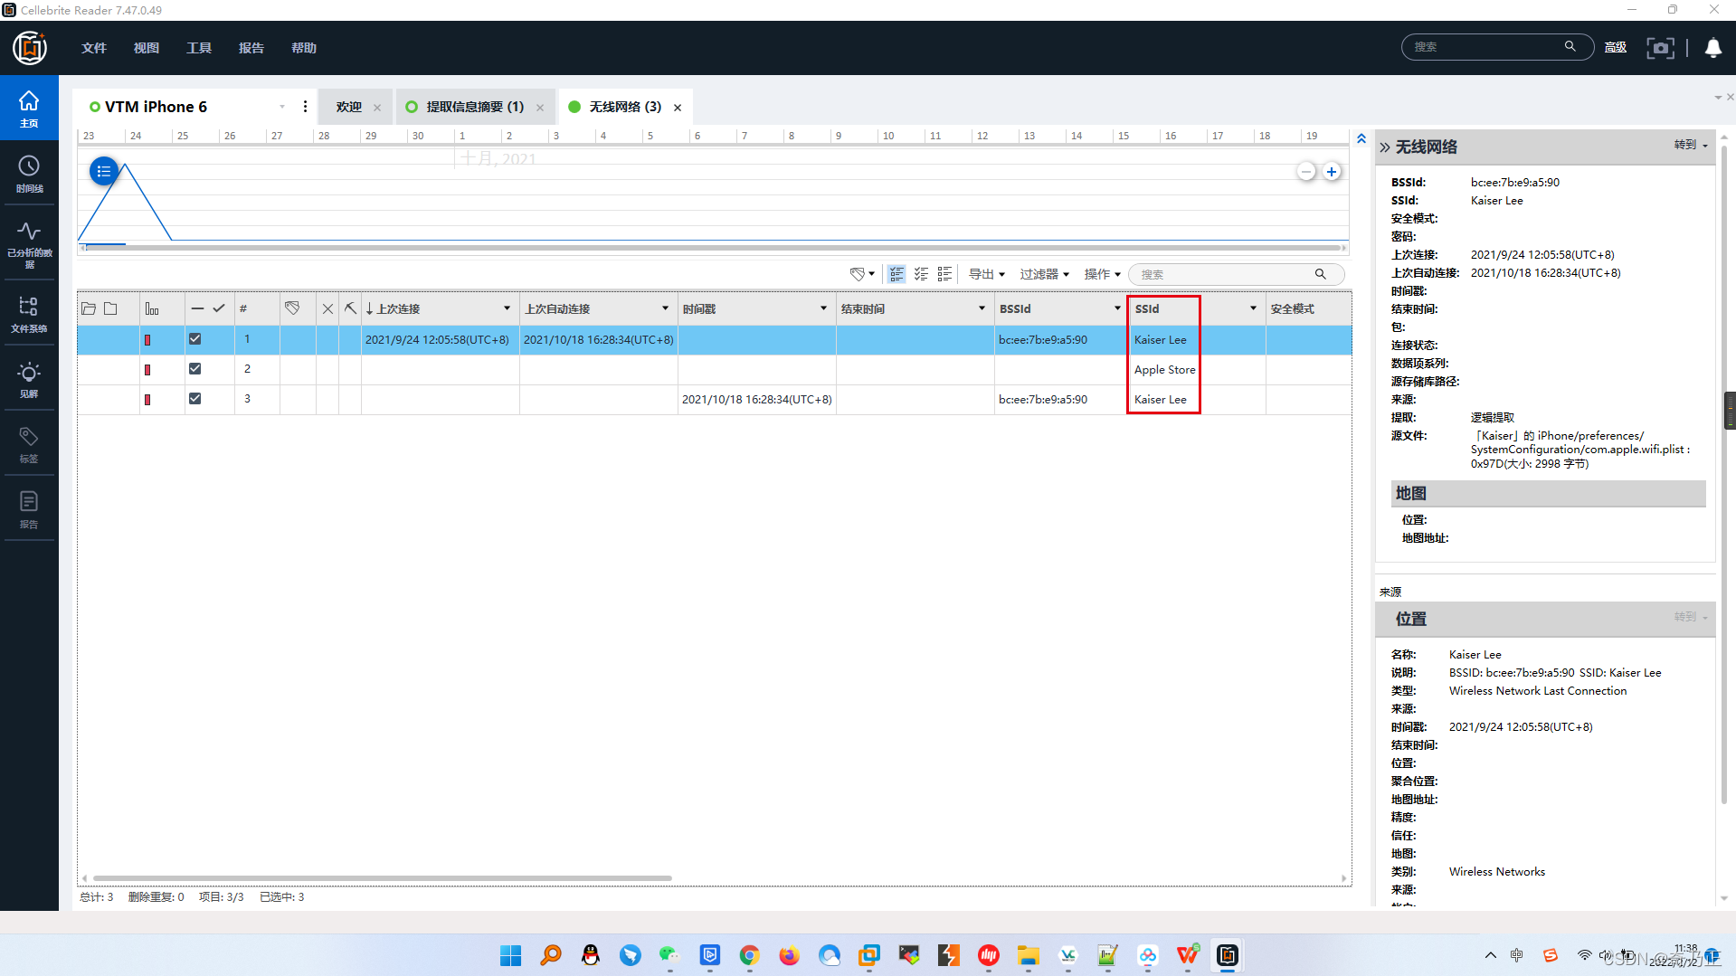This screenshot has width=1736, height=976.
Task: Open 已分析的数据 analyzed data view
Action: (x=29, y=244)
